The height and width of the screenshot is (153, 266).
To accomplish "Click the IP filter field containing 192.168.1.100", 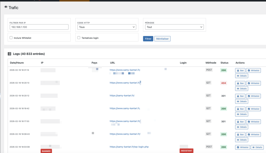I will [39, 27].
